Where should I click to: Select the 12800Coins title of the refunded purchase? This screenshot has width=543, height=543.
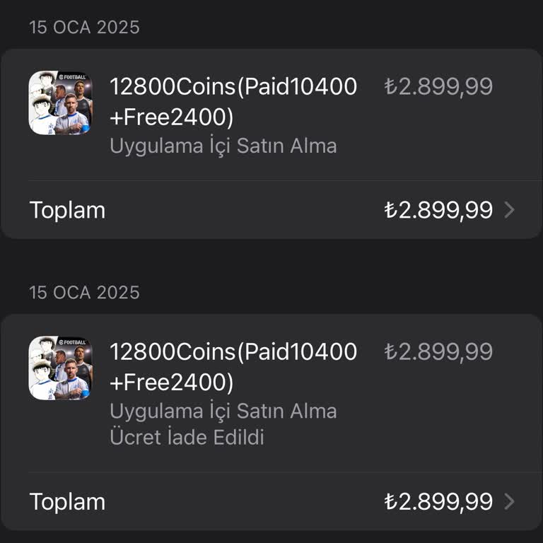233,352
